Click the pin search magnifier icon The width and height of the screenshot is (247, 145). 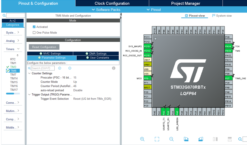(240, 139)
